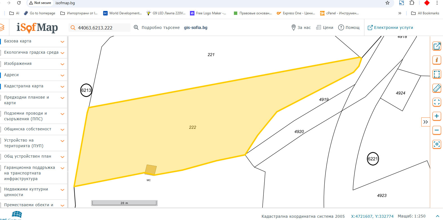Open Подробно търсене detailed search
This screenshot has height=220, width=443.
click(157, 28)
